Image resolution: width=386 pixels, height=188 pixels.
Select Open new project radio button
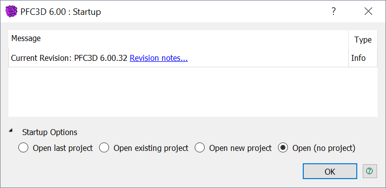coord(200,148)
